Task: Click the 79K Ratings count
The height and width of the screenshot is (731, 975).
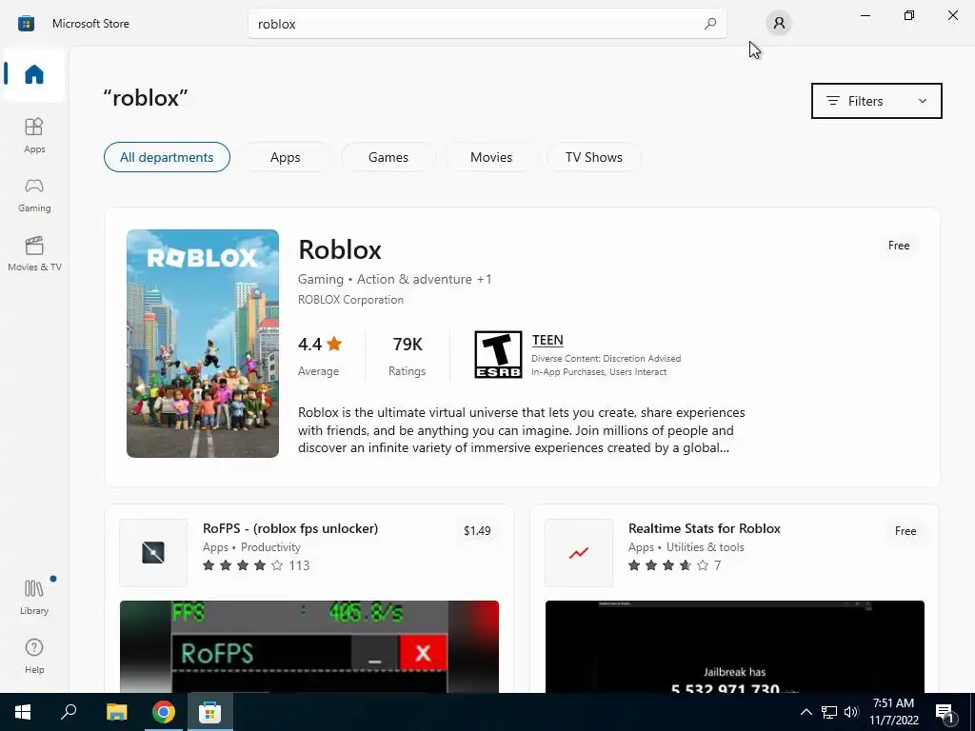Action: 408,356
